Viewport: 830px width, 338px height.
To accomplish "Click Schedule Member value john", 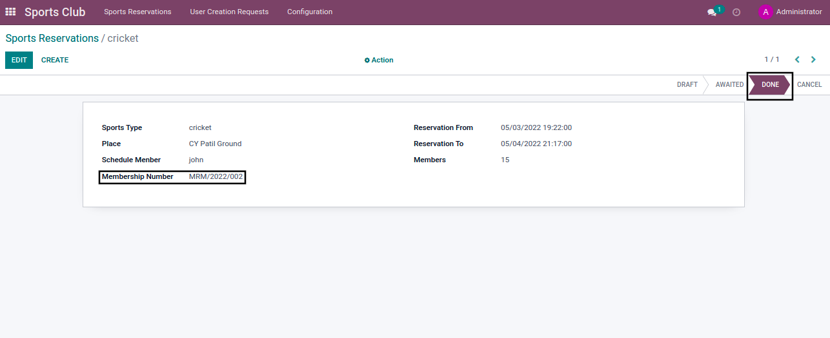I will [196, 160].
